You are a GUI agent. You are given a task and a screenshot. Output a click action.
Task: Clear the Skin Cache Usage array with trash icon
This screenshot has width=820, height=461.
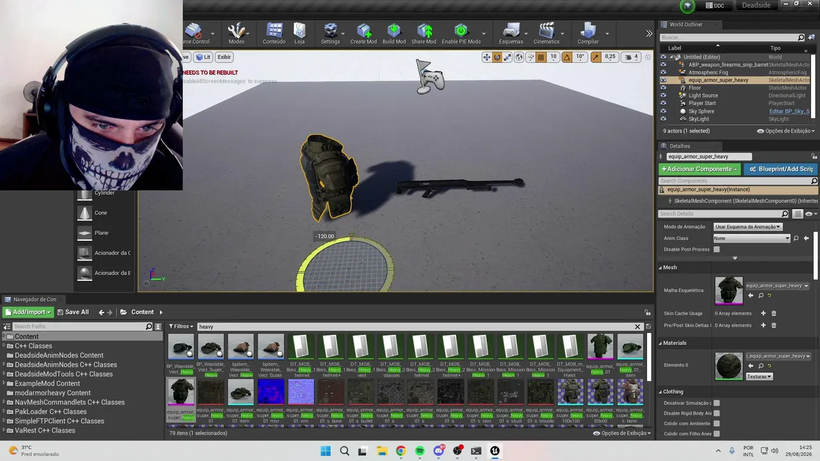pos(773,314)
